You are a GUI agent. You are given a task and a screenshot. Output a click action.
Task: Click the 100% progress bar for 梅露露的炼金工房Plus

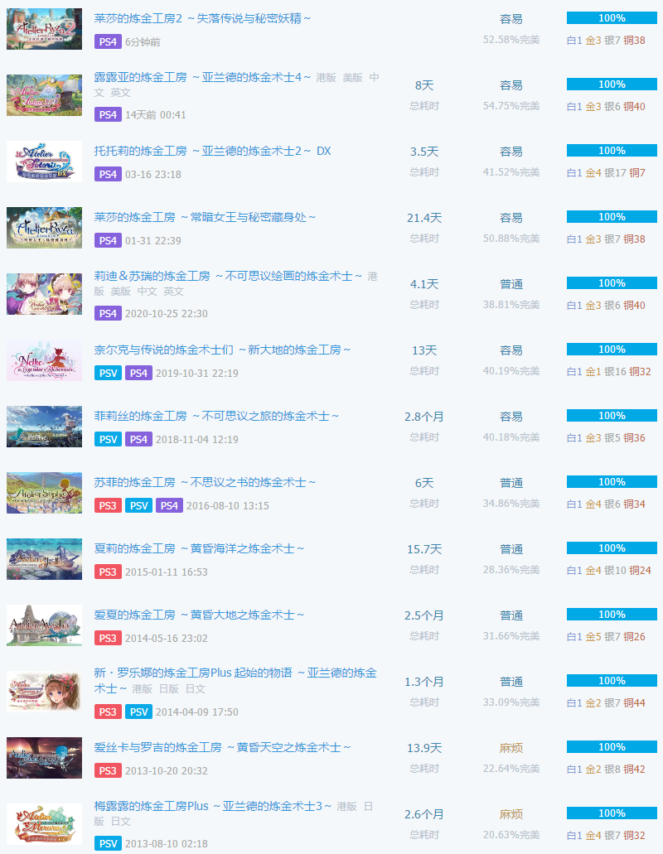click(x=612, y=813)
